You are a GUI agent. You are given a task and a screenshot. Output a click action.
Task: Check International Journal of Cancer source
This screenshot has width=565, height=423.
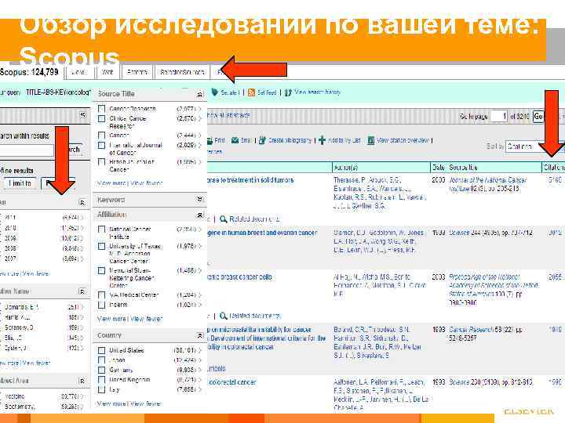[x=101, y=146]
